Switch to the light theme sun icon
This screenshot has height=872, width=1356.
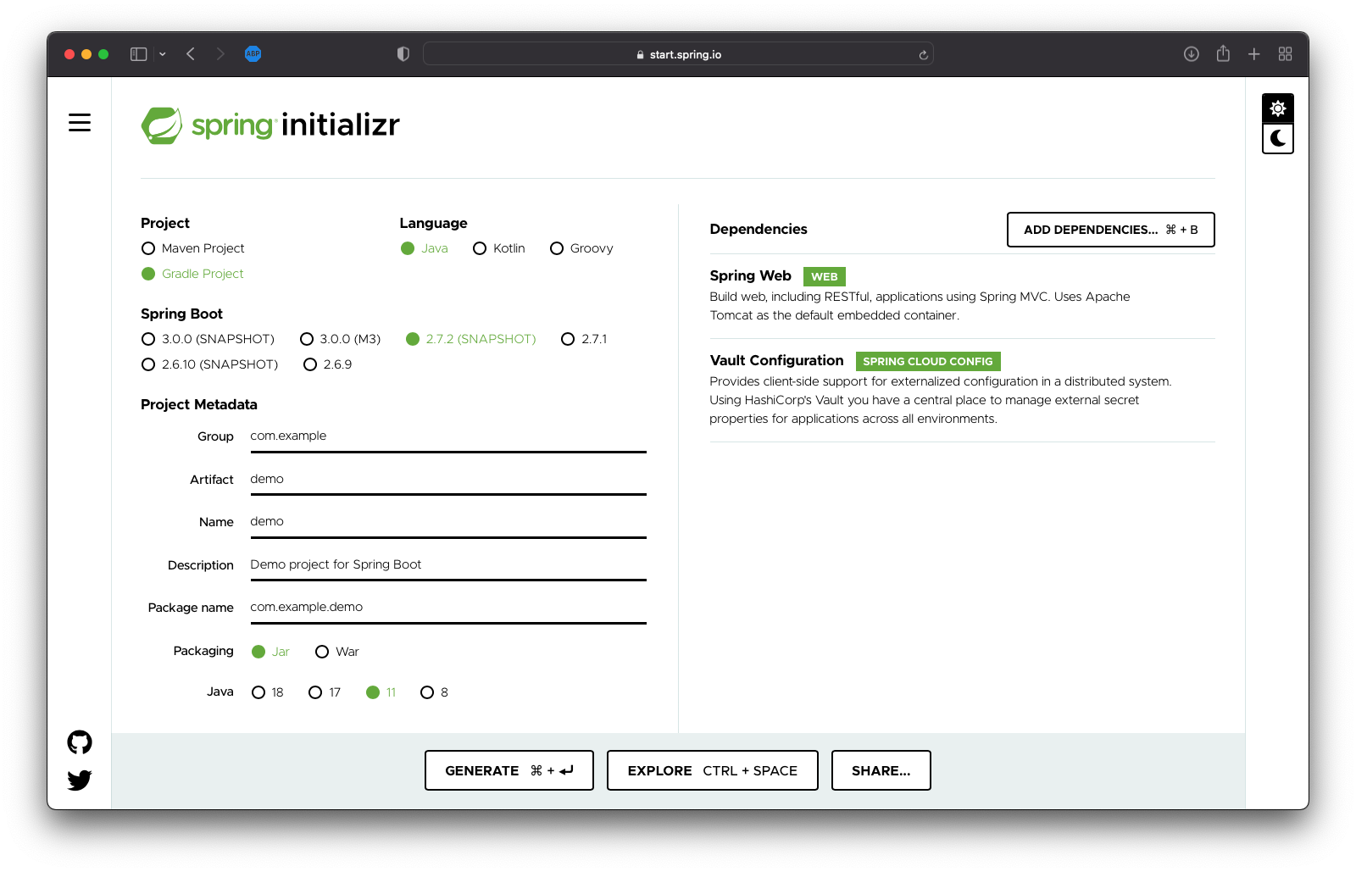point(1278,108)
